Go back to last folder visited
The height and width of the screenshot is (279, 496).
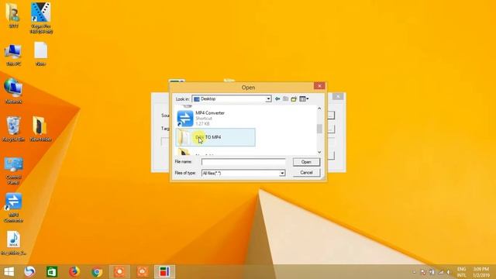point(277,99)
